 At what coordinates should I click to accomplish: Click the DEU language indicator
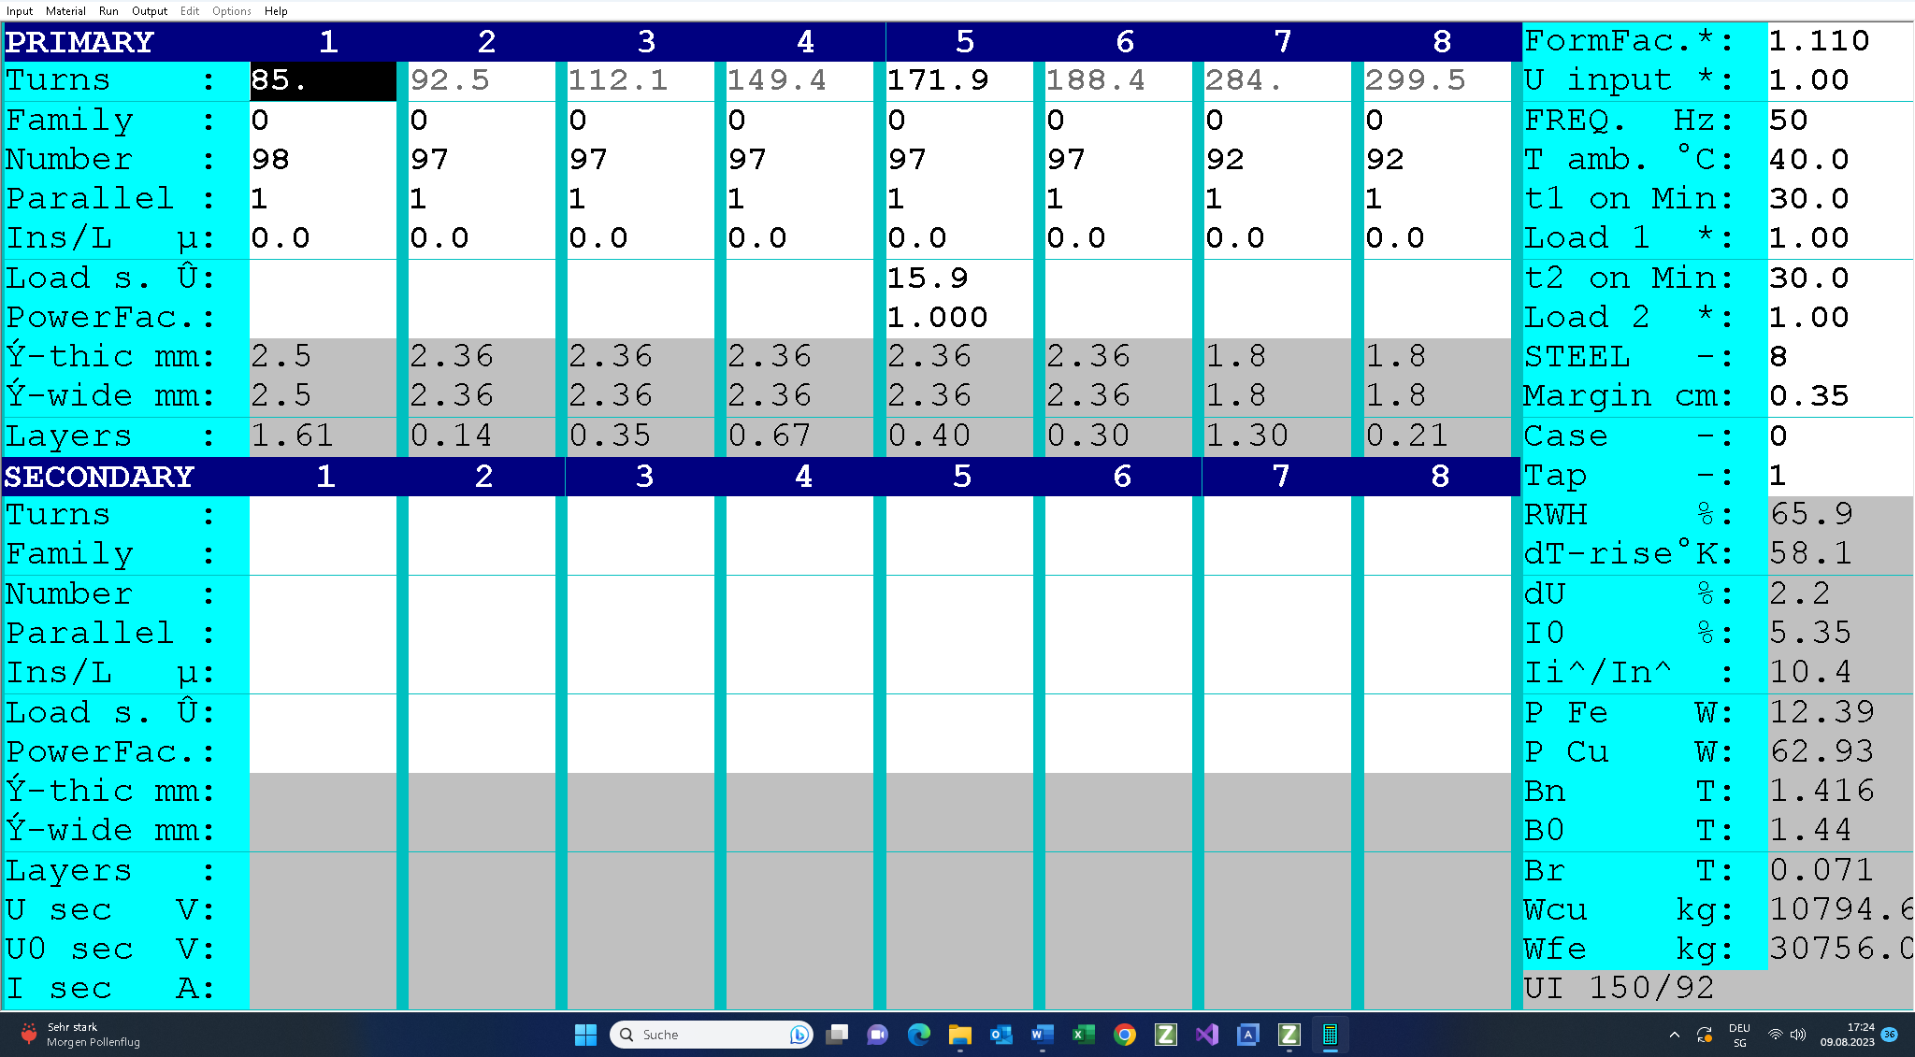point(1739,1035)
